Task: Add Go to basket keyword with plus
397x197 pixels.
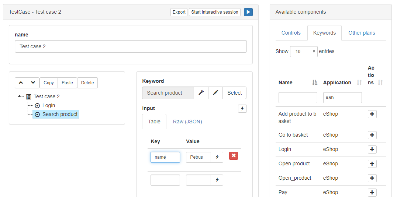Action: tap(372, 135)
